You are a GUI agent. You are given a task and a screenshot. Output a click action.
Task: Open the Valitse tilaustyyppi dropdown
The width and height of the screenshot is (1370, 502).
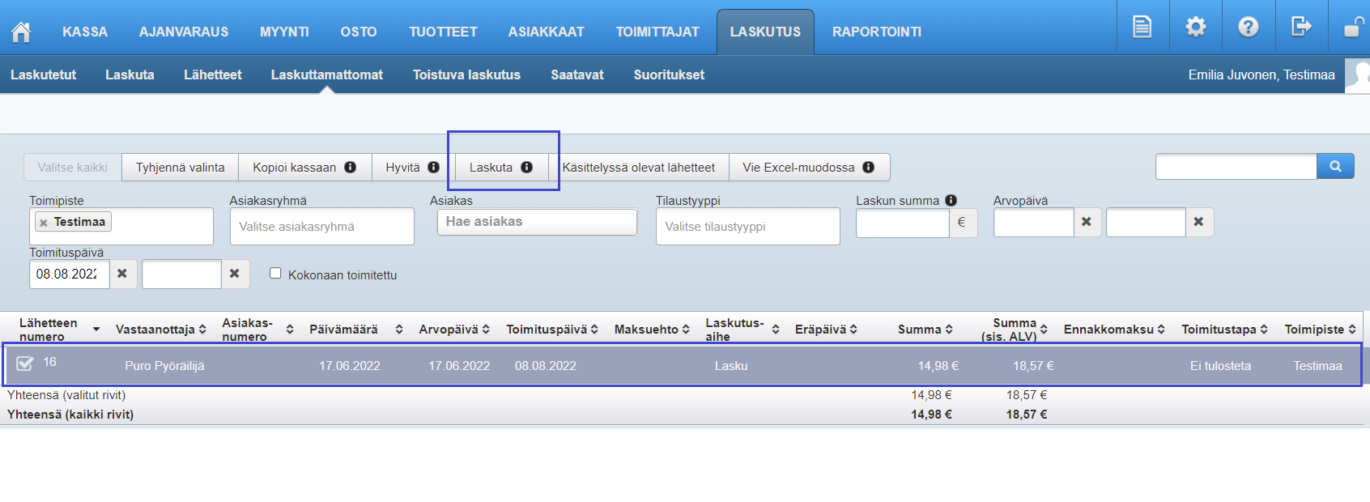(x=747, y=227)
